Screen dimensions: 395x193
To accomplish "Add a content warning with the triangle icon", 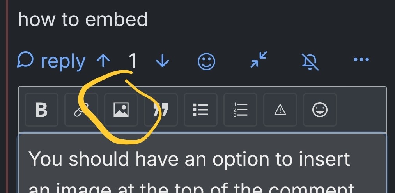I will point(280,110).
